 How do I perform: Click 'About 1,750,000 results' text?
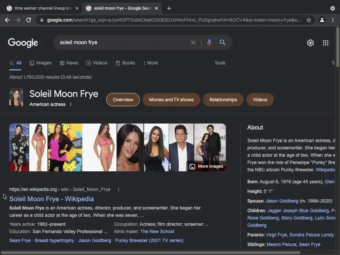(x=35, y=77)
